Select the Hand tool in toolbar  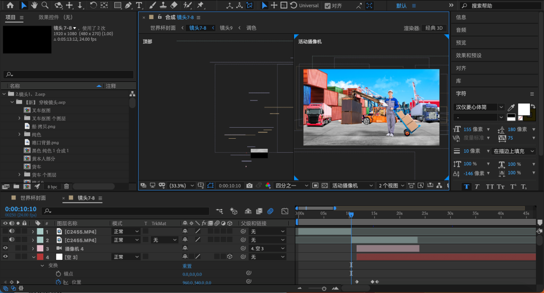(34, 6)
